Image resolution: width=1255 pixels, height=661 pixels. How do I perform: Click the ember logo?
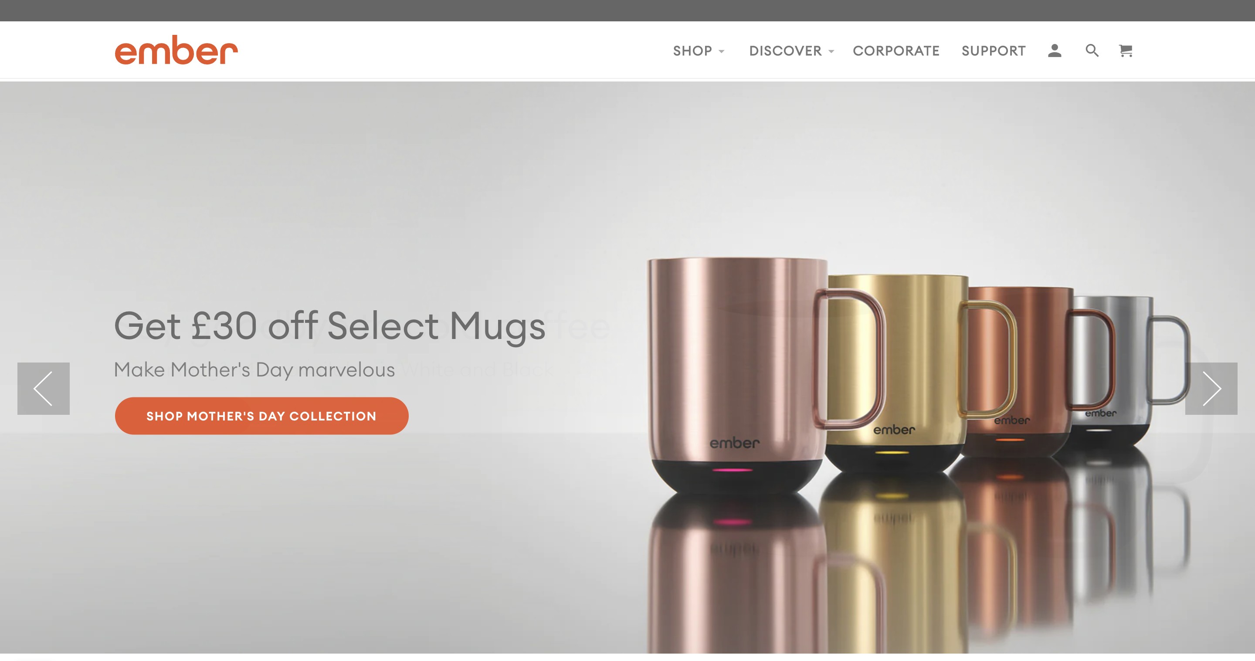(176, 50)
